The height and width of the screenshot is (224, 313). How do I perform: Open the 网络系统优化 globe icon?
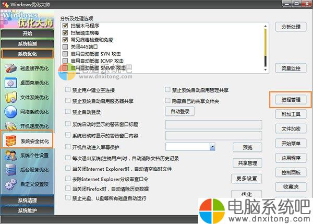click(10, 112)
